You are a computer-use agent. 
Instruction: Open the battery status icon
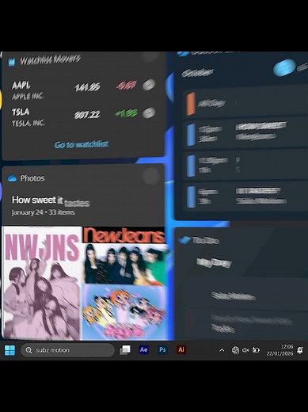coord(256,350)
